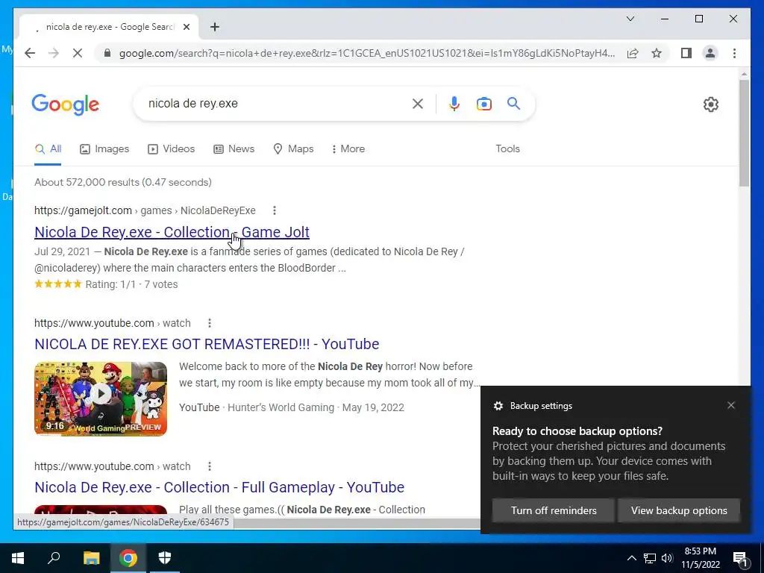Bookmark this page with the star
This screenshot has width=764, height=573.
tap(657, 53)
